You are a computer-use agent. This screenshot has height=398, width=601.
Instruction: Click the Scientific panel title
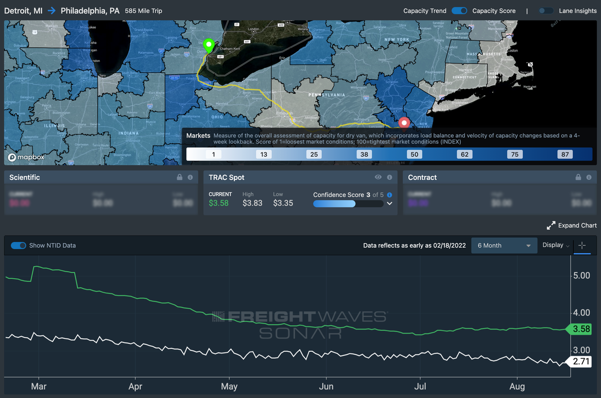click(25, 177)
